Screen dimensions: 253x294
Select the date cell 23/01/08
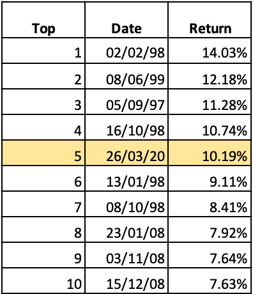(x=126, y=229)
